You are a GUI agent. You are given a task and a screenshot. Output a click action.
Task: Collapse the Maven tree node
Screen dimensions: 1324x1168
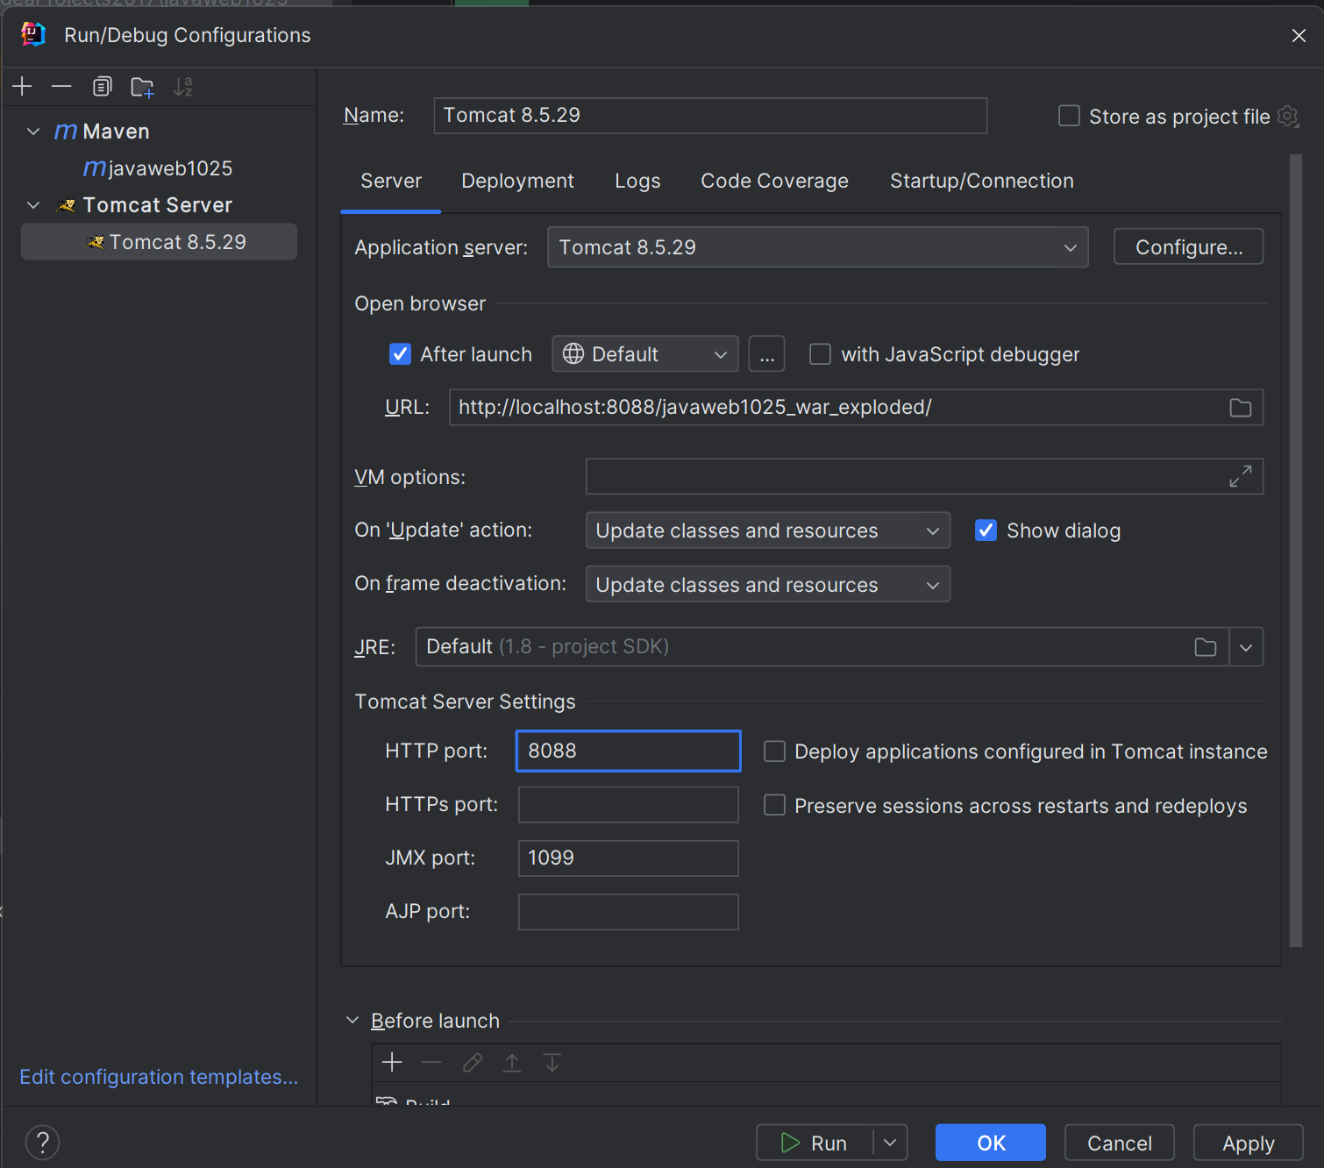click(x=33, y=132)
